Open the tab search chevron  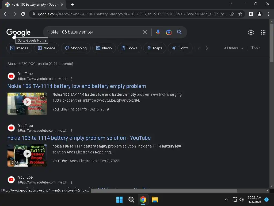point(231,4)
